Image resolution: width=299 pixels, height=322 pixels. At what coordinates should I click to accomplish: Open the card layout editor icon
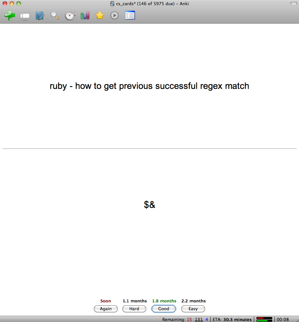40,15
